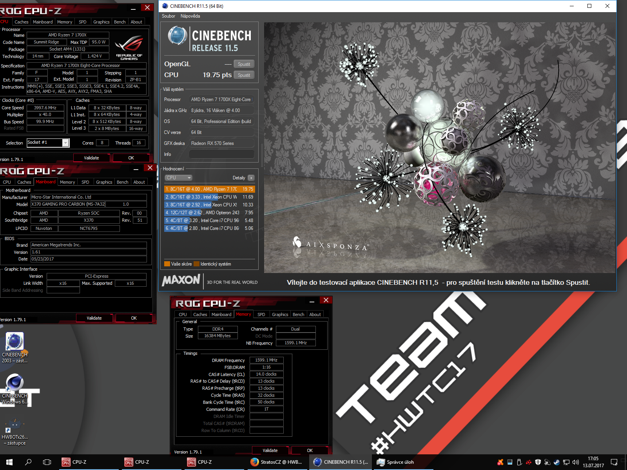Open Mainboard tab in Memory CPU-Z window

point(221,315)
